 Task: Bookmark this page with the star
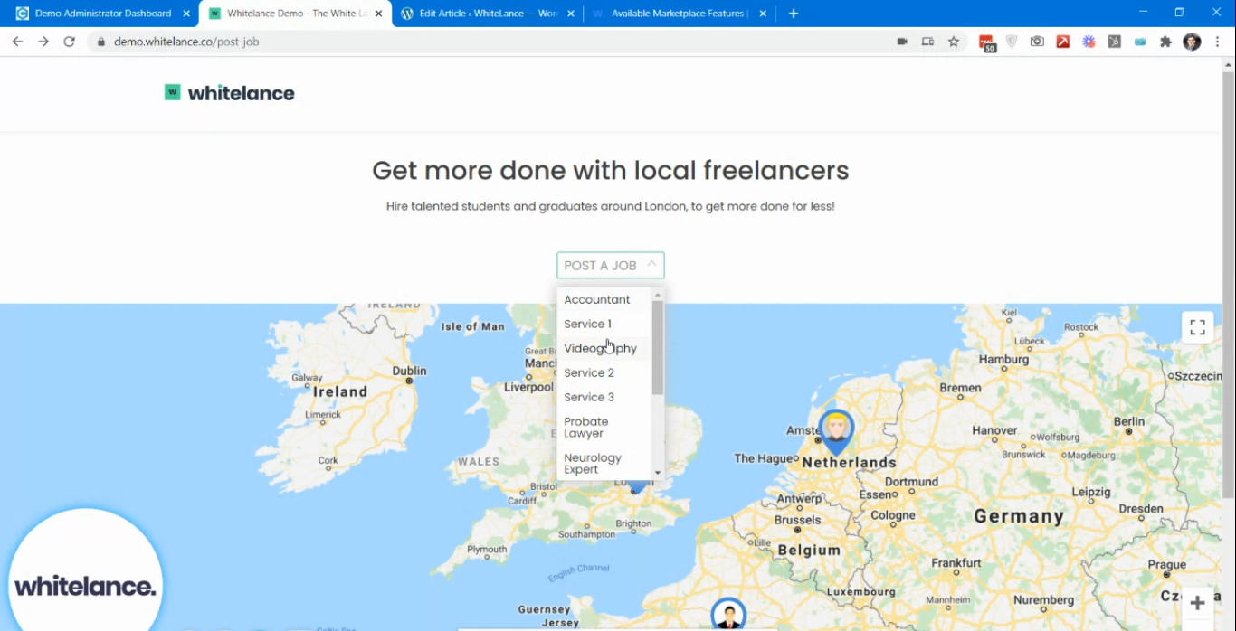pyautogui.click(x=954, y=42)
